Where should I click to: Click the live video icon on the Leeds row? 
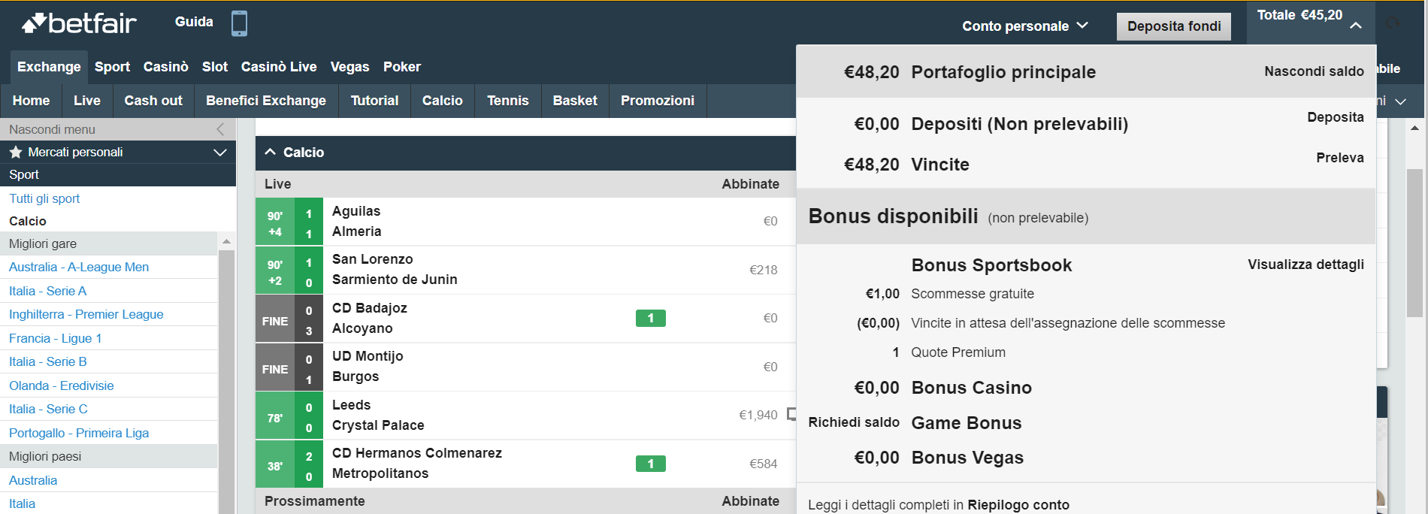click(x=791, y=414)
